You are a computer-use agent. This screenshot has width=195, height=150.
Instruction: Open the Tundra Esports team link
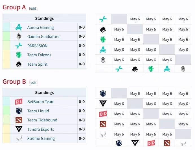[41, 129]
